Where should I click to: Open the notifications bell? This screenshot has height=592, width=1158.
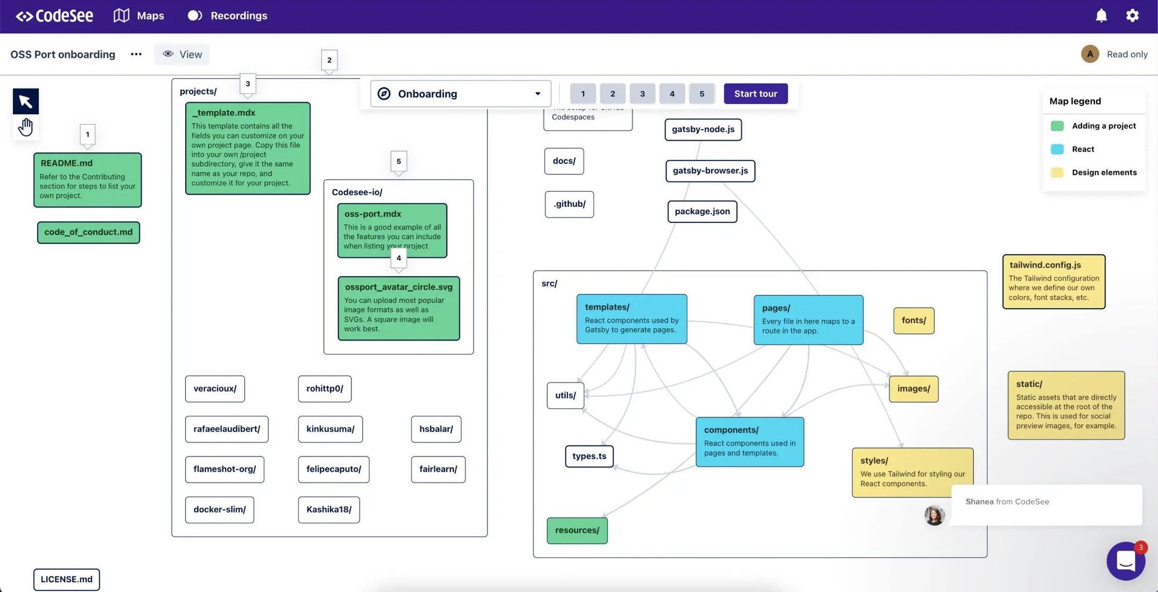tap(1101, 16)
